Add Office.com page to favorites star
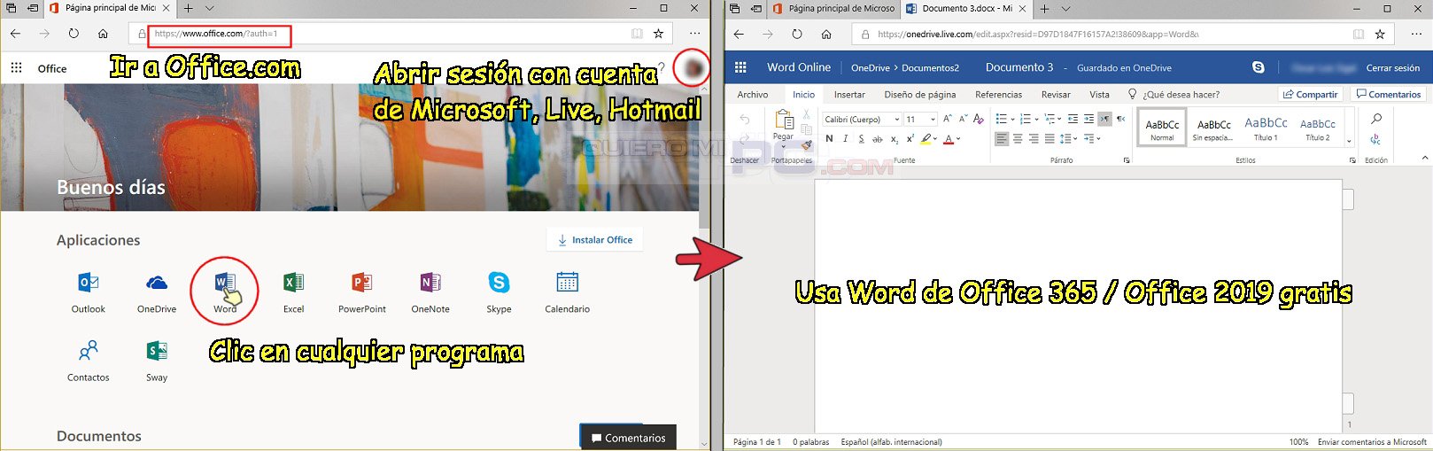 point(658,34)
